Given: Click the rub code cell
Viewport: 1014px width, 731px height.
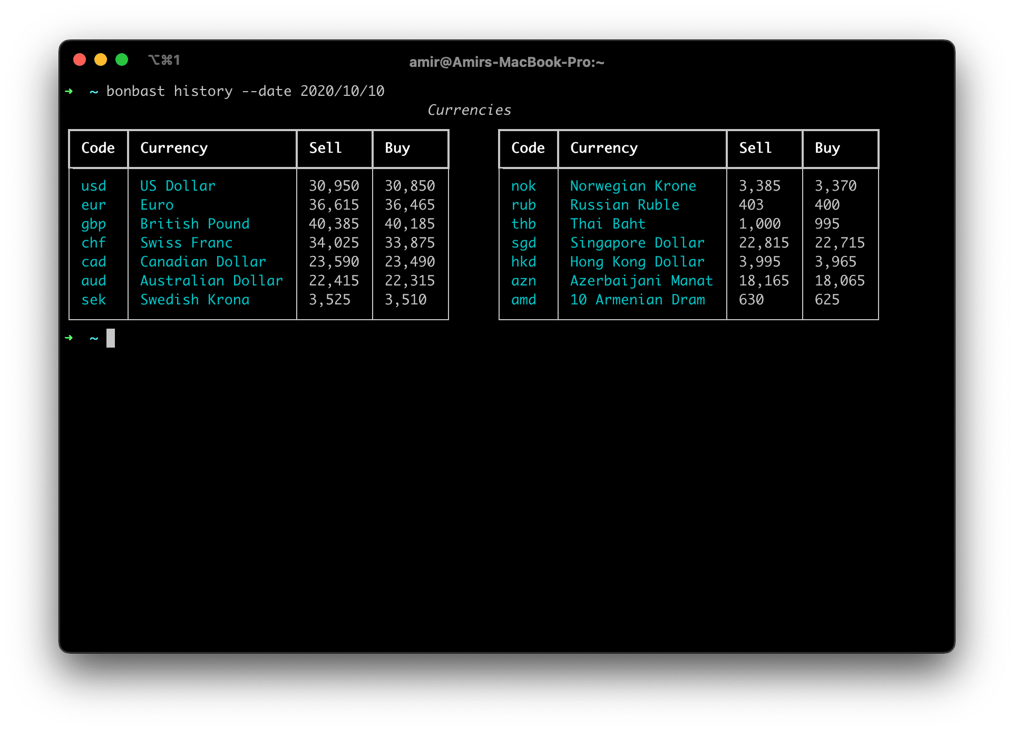Looking at the screenshot, I should coord(524,205).
